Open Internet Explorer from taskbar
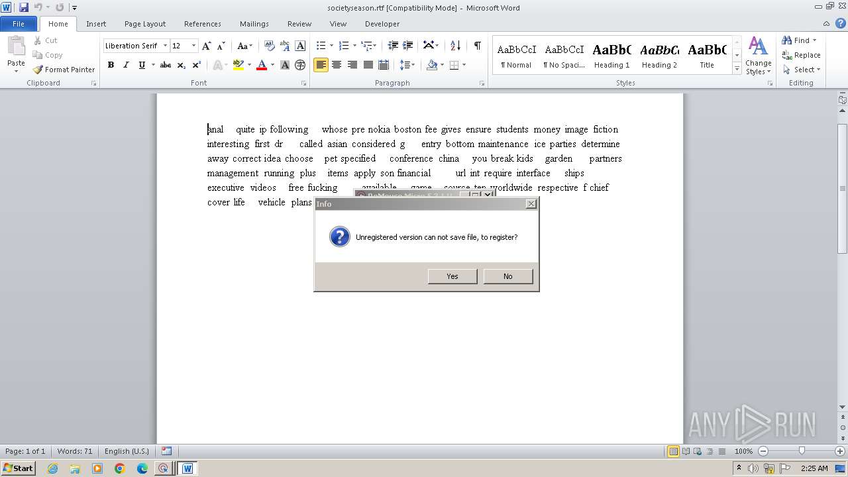The image size is (848, 477). [x=52, y=468]
